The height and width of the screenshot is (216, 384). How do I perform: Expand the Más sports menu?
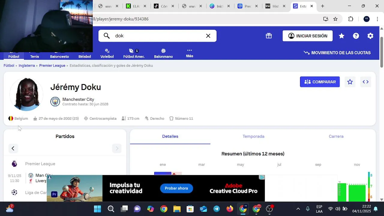click(190, 53)
